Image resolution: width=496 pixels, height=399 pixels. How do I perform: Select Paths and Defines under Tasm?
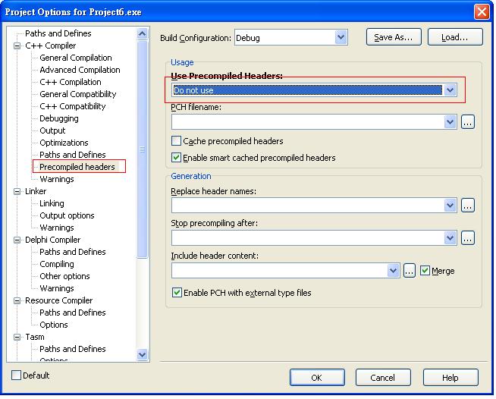click(x=73, y=349)
